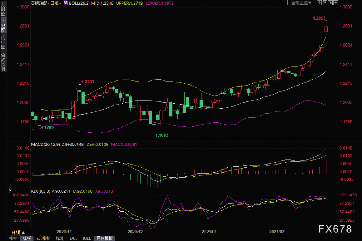Click the 1.1683 low price marker
This screenshot has height=241, width=362.
(162, 135)
